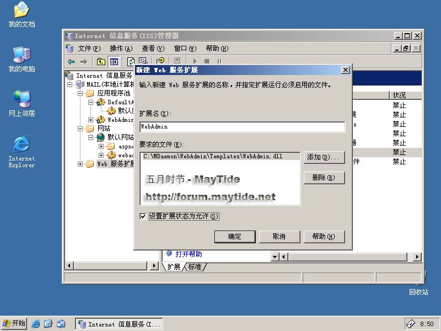
Task: Click the 开始 Start button
Action: tap(14, 324)
